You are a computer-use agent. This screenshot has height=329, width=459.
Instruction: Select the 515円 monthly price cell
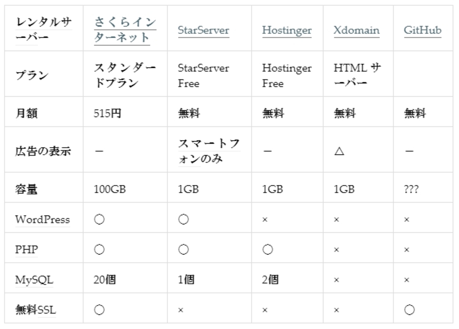pos(107,113)
